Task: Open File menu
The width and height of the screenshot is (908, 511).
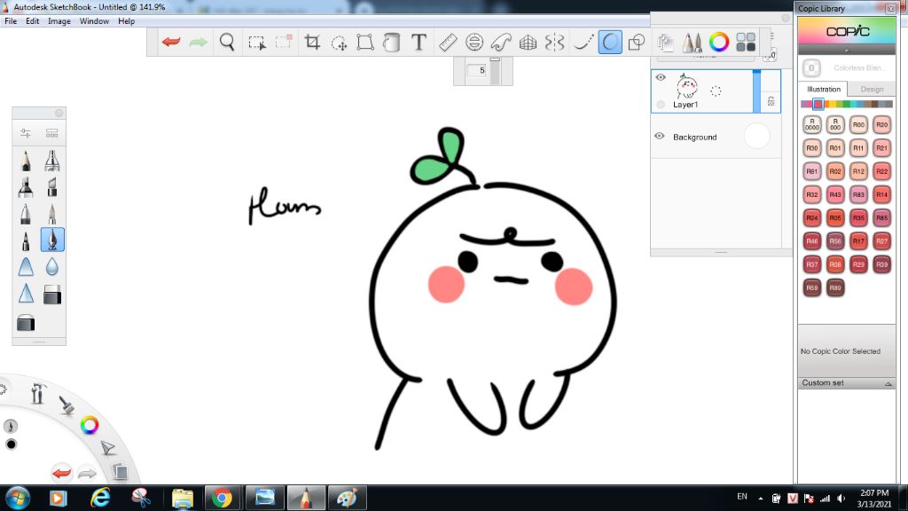Action: coord(11,21)
